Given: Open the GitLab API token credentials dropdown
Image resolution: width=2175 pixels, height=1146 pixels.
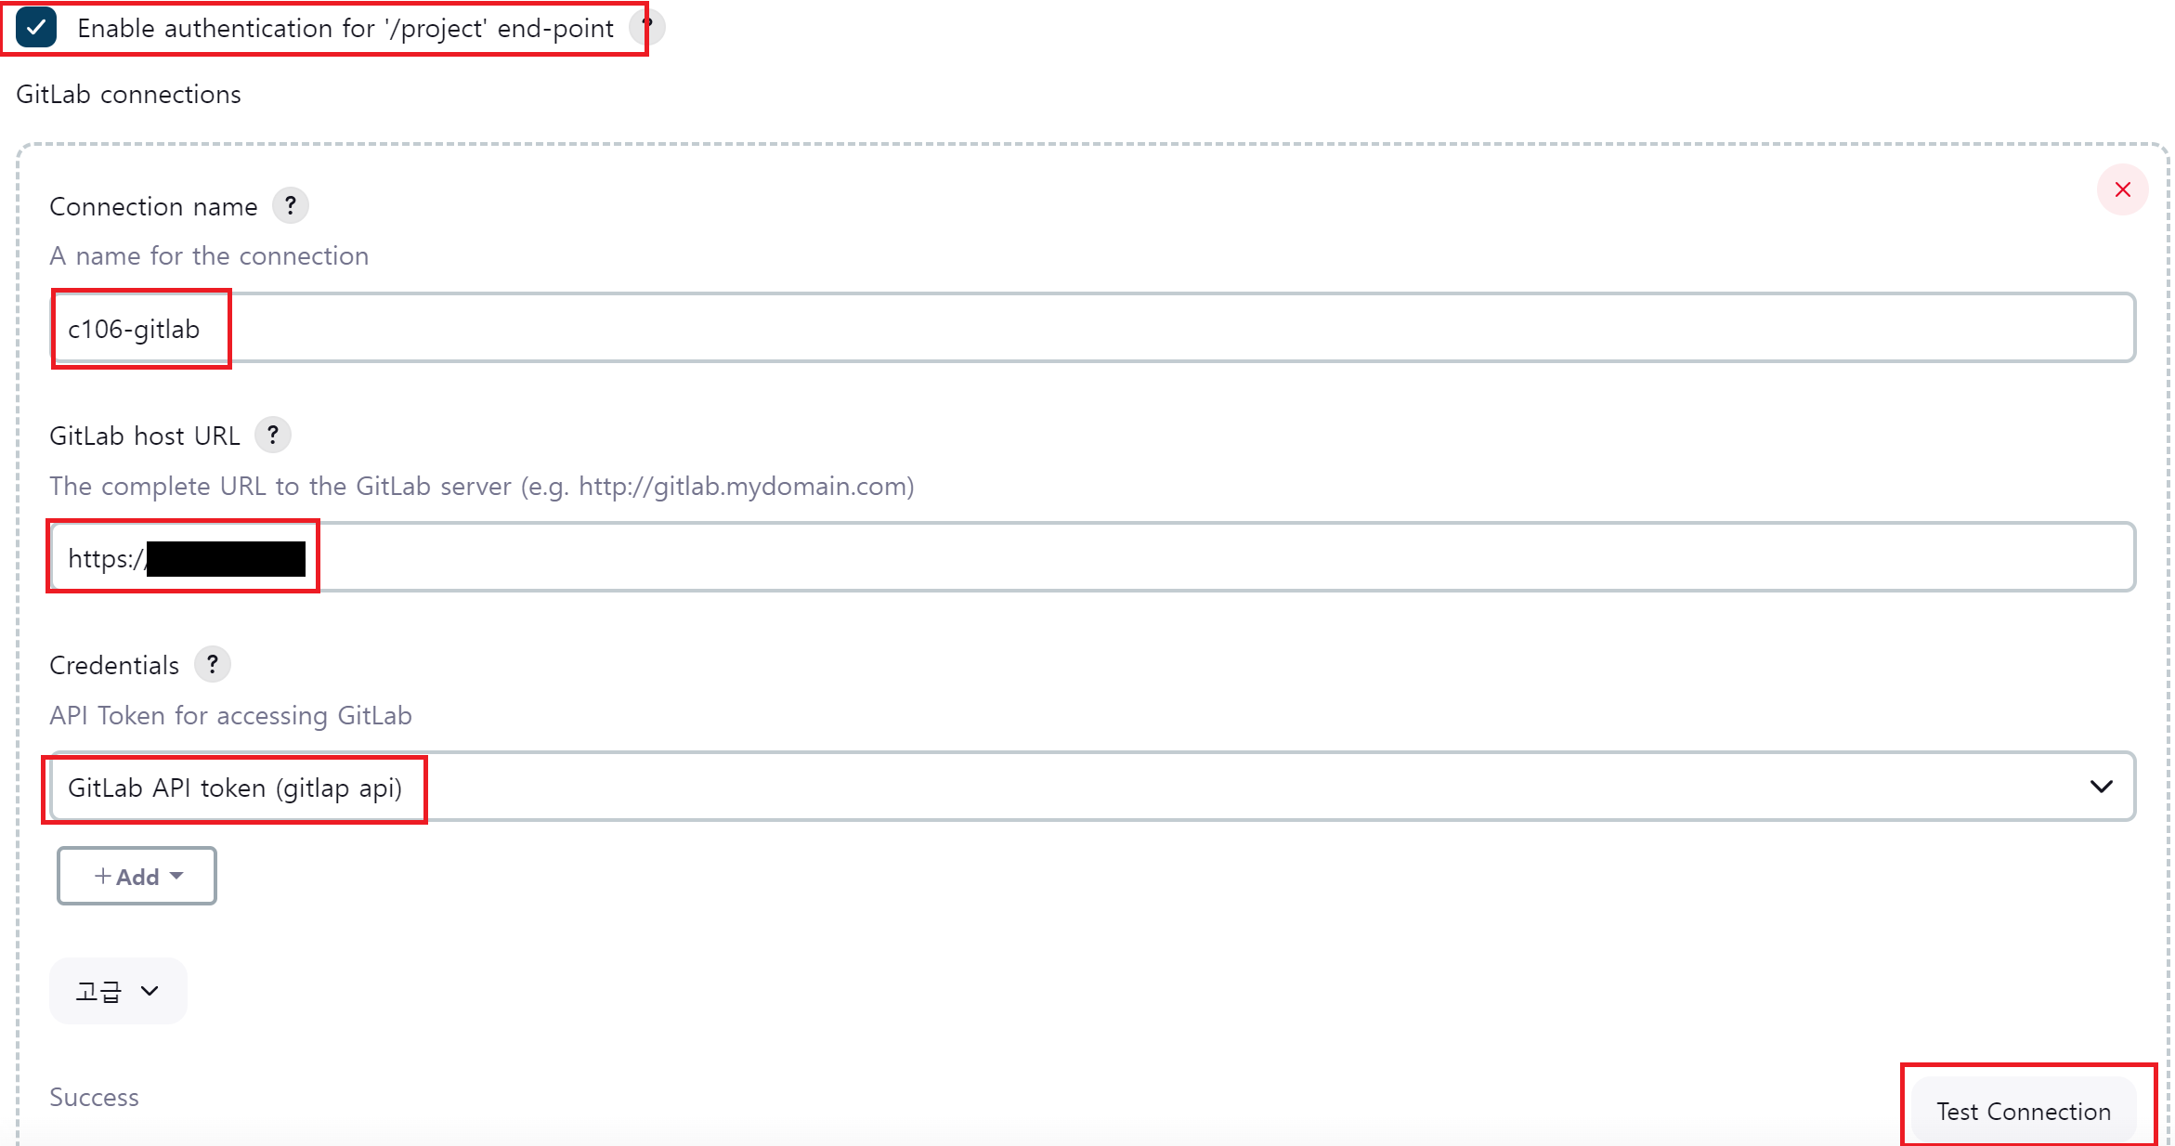Looking at the screenshot, I should pyautogui.click(x=1092, y=787).
